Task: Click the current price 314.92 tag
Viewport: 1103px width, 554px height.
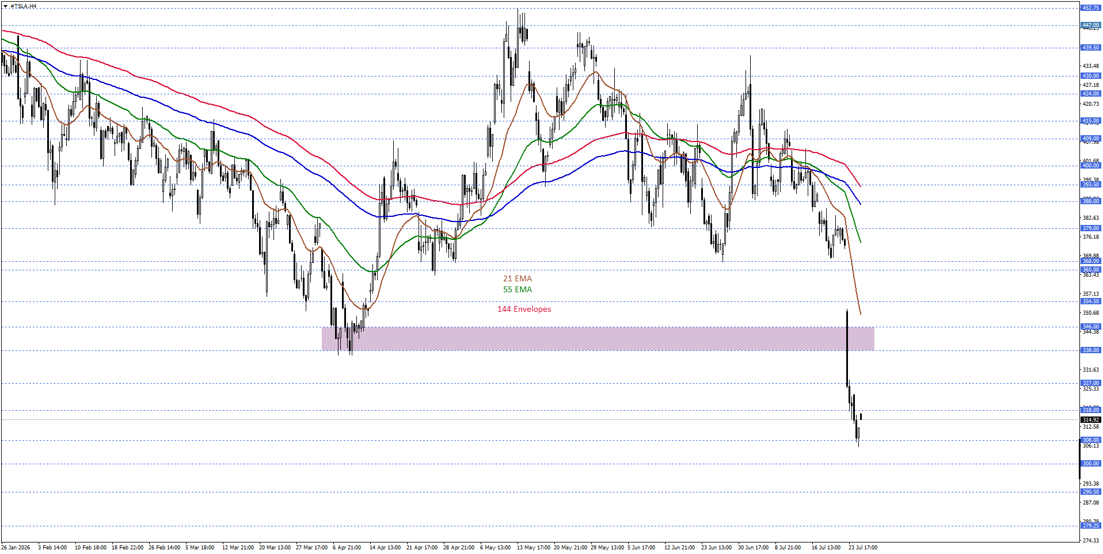Action: 1091,420
